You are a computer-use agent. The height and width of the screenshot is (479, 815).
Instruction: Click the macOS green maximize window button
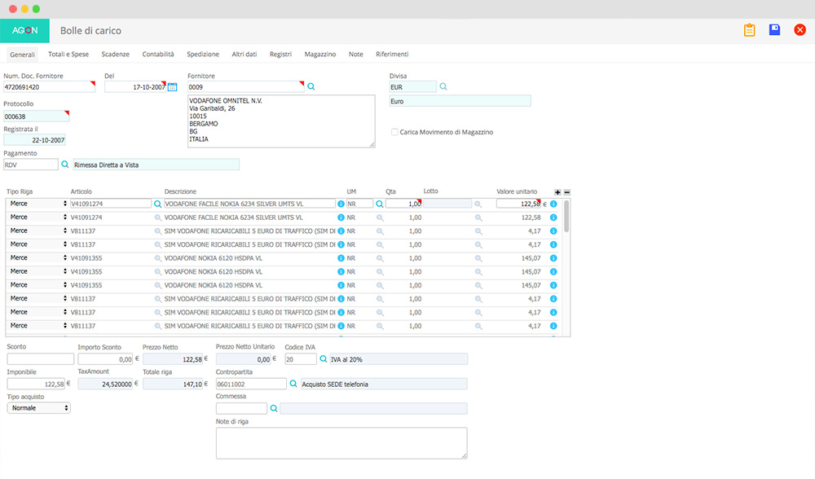pyautogui.click(x=36, y=9)
